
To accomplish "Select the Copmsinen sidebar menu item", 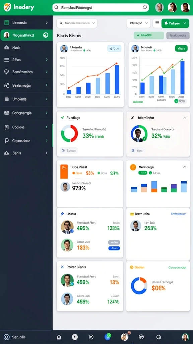I will coord(26,141).
